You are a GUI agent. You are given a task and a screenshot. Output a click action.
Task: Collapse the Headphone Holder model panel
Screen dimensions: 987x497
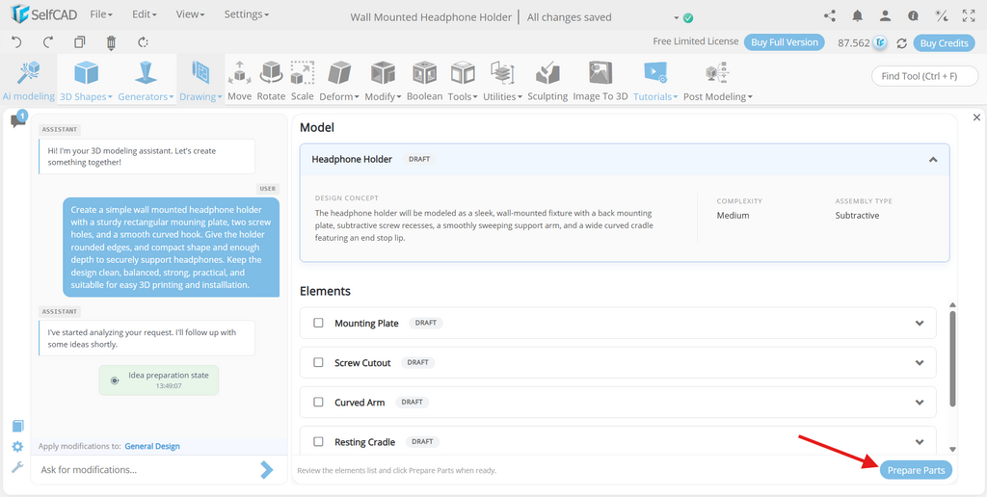(933, 159)
